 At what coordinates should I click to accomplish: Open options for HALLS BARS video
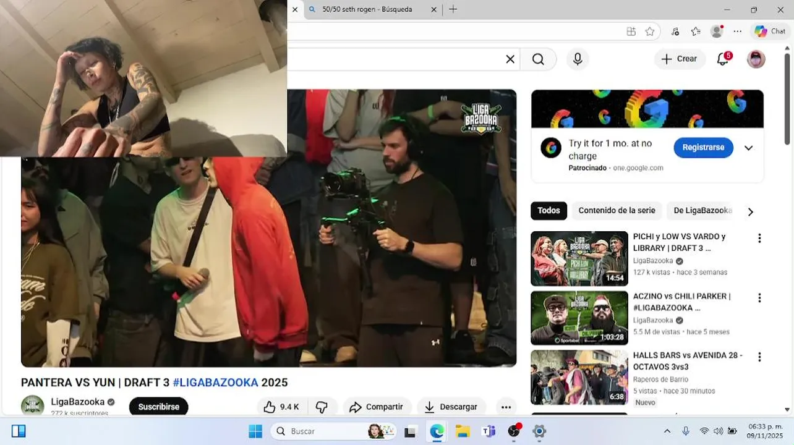click(x=759, y=357)
